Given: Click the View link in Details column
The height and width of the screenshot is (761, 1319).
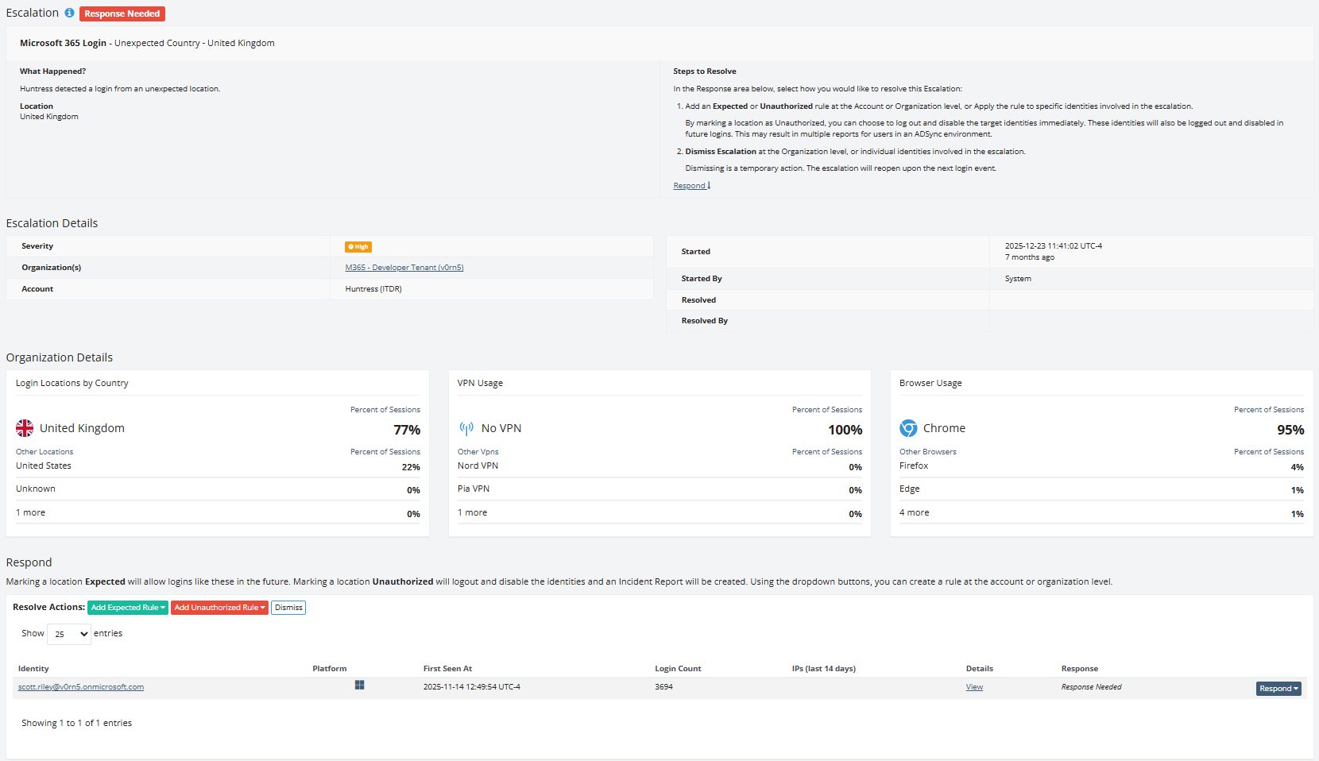Looking at the screenshot, I should pyautogui.click(x=974, y=687).
